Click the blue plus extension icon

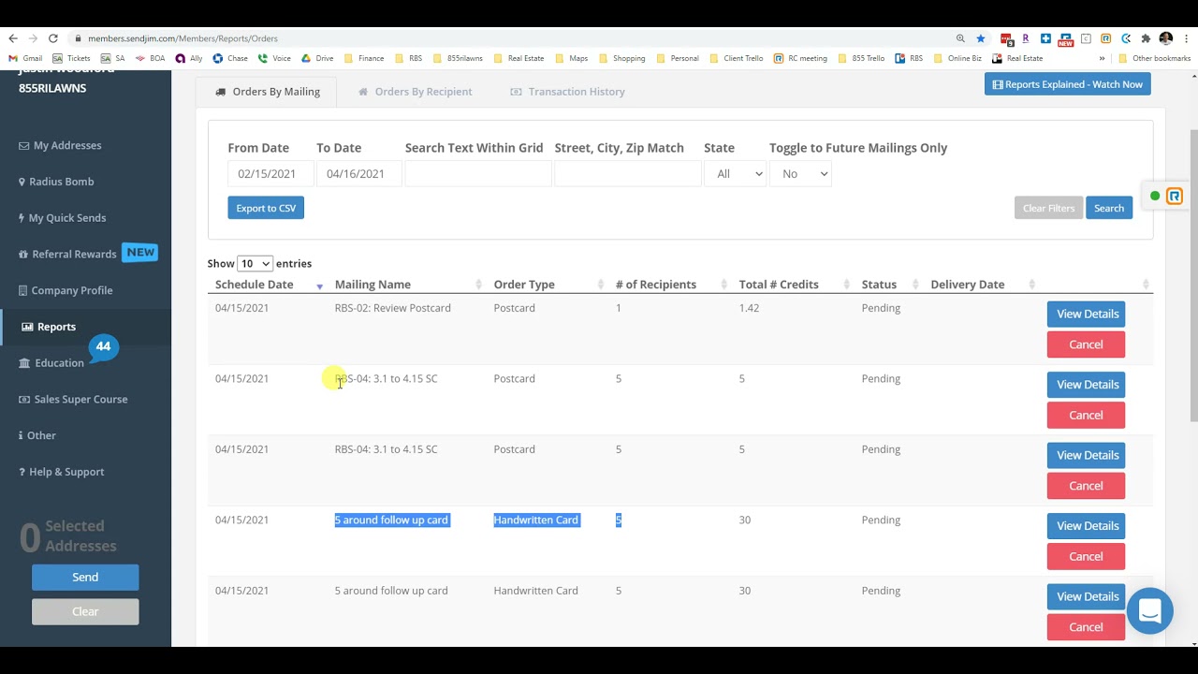(1045, 38)
